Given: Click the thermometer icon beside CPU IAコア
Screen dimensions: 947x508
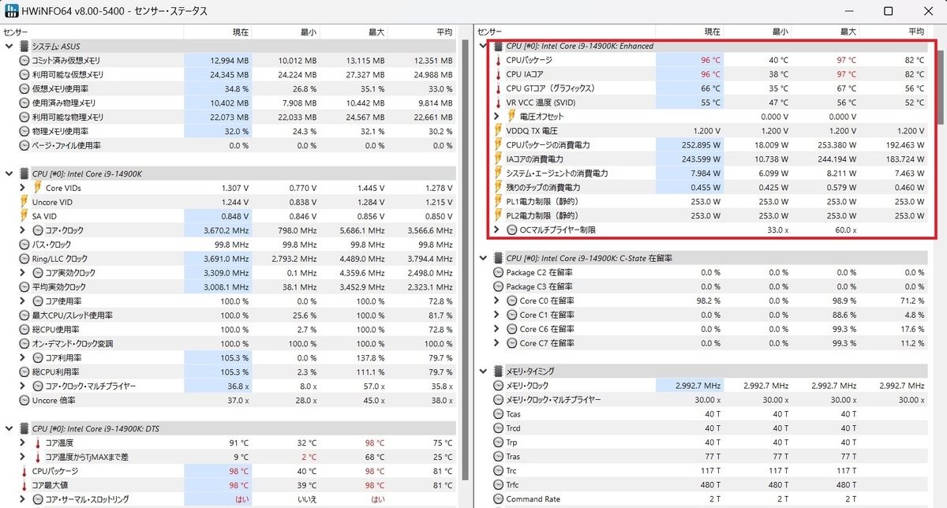Looking at the screenshot, I should tap(498, 74).
